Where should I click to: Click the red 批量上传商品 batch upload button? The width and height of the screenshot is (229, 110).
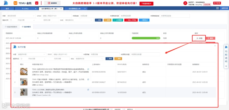[131, 20]
